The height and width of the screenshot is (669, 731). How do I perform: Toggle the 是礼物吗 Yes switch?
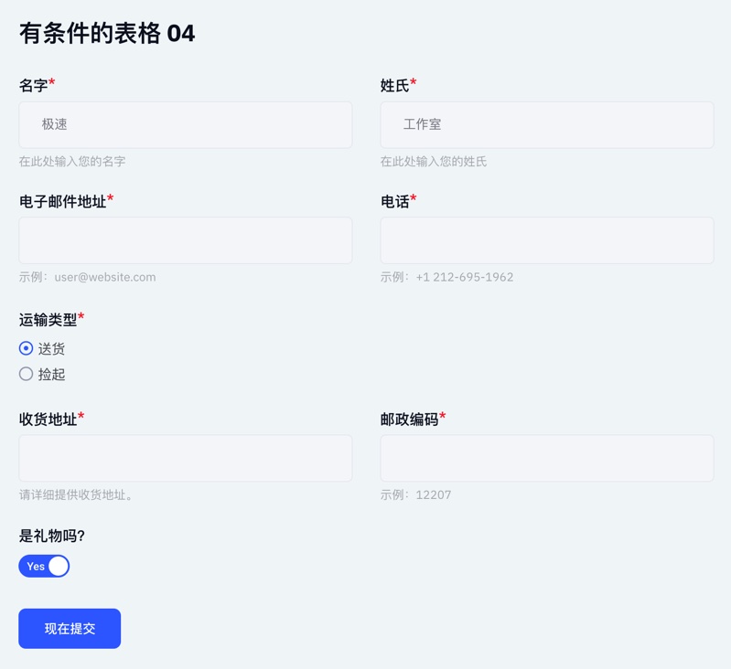coord(44,566)
